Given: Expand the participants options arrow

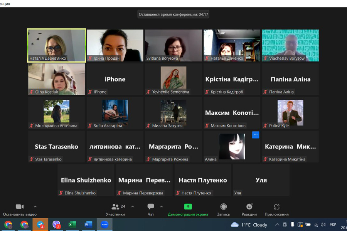Looking at the screenshot, I should 133,207.
